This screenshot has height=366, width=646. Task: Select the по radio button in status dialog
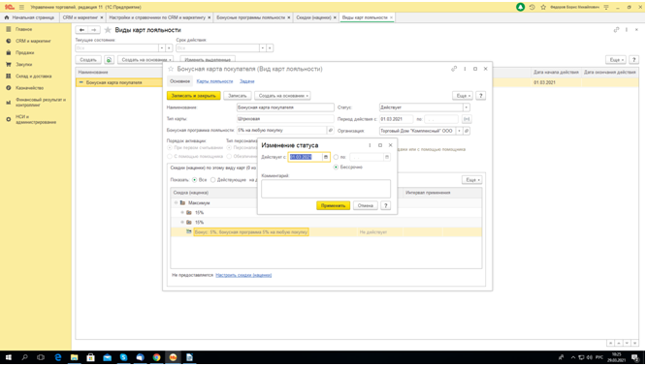(336, 157)
